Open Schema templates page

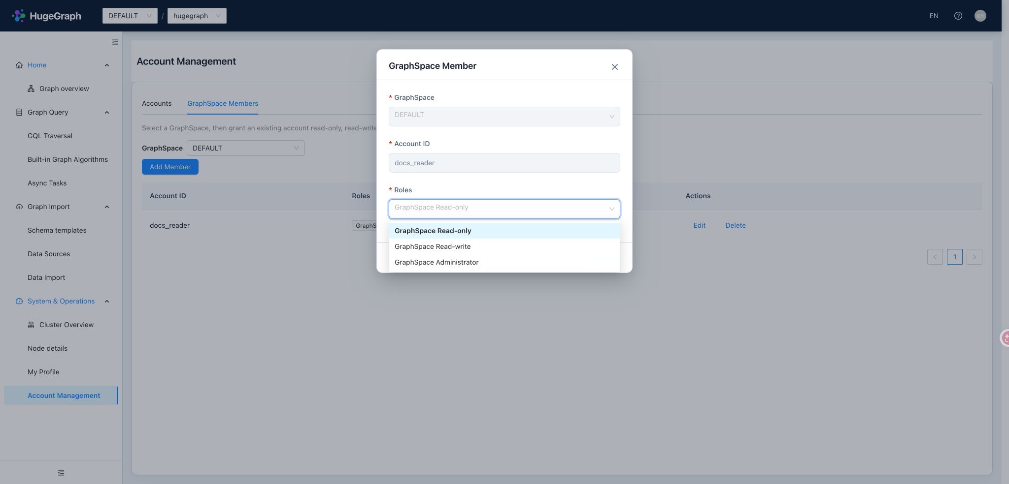click(x=57, y=230)
